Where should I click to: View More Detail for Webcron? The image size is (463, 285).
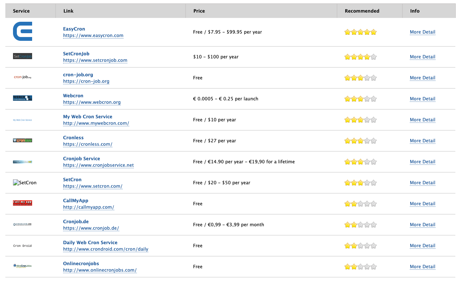tap(422, 99)
